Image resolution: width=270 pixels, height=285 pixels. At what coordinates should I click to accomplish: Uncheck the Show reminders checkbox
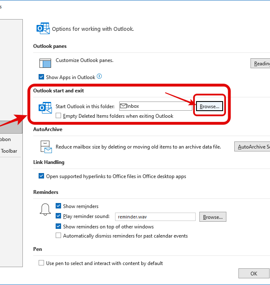pos(58,206)
